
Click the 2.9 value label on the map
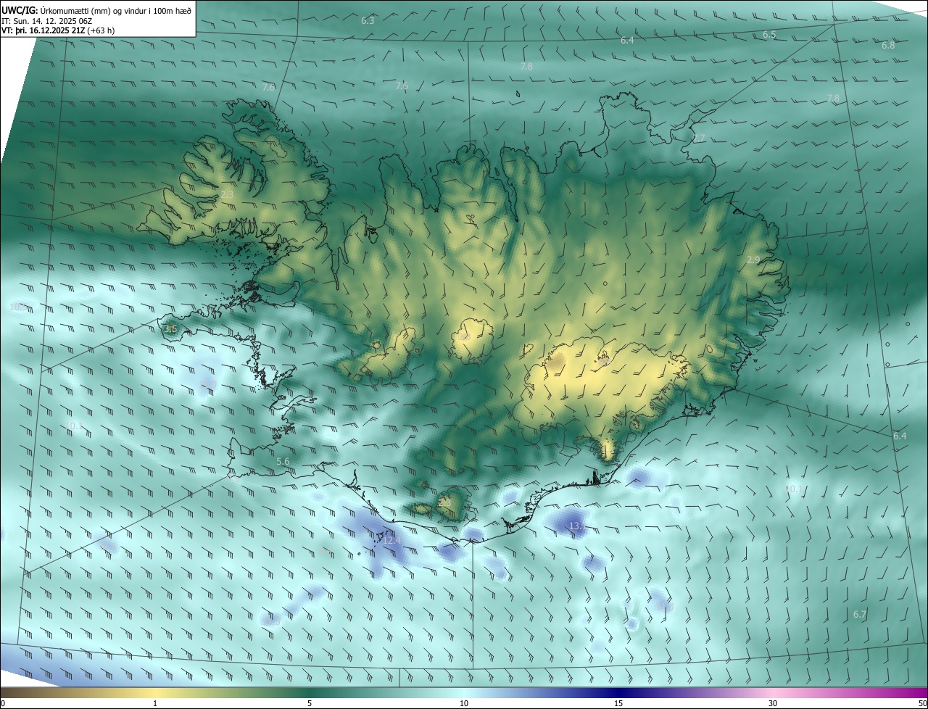[x=753, y=260]
